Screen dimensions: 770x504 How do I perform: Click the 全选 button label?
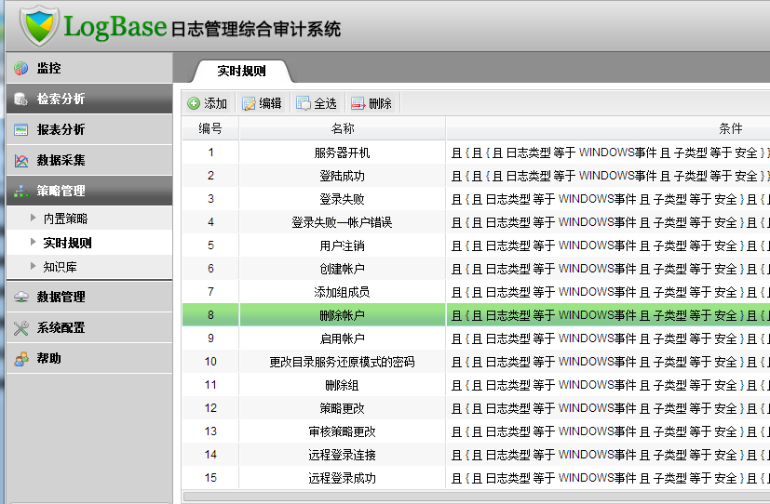325,103
